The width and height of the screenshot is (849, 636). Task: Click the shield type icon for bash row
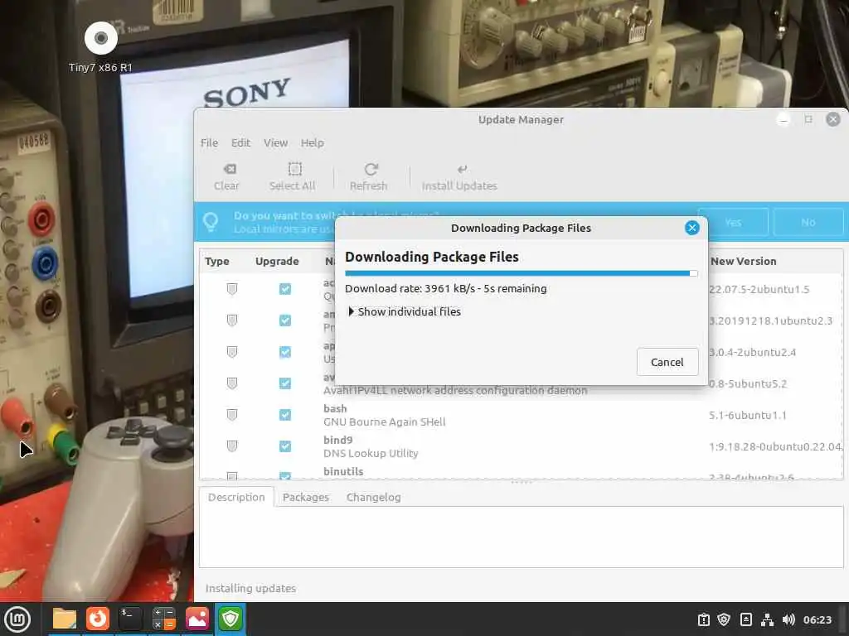[x=232, y=415]
